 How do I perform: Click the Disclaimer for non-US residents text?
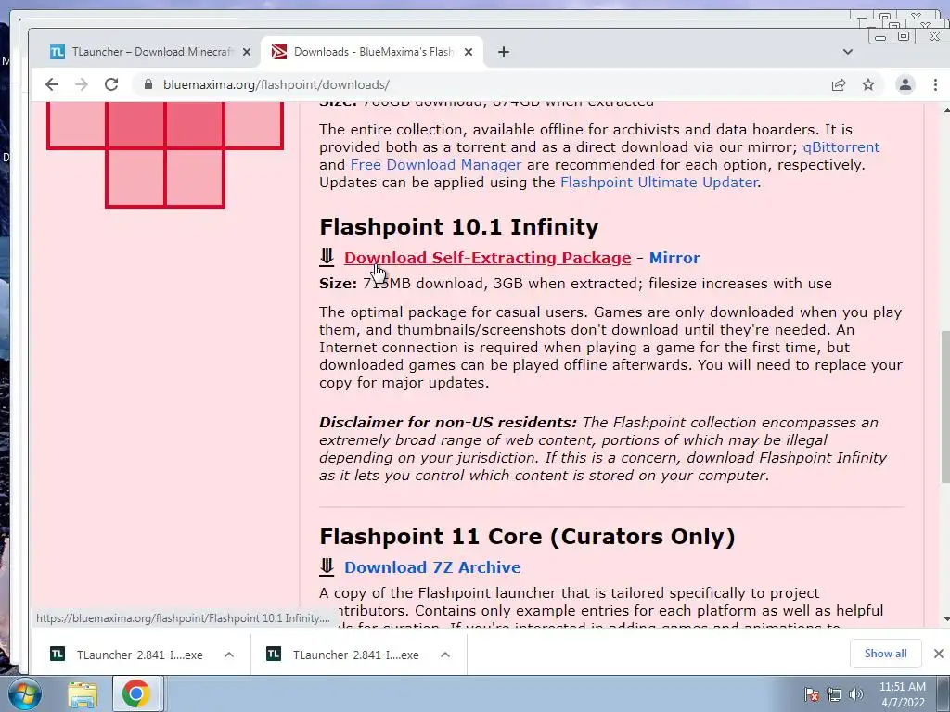pos(448,423)
